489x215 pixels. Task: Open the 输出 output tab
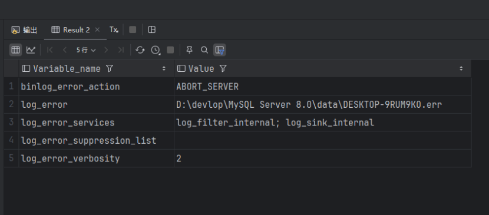(24, 30)
